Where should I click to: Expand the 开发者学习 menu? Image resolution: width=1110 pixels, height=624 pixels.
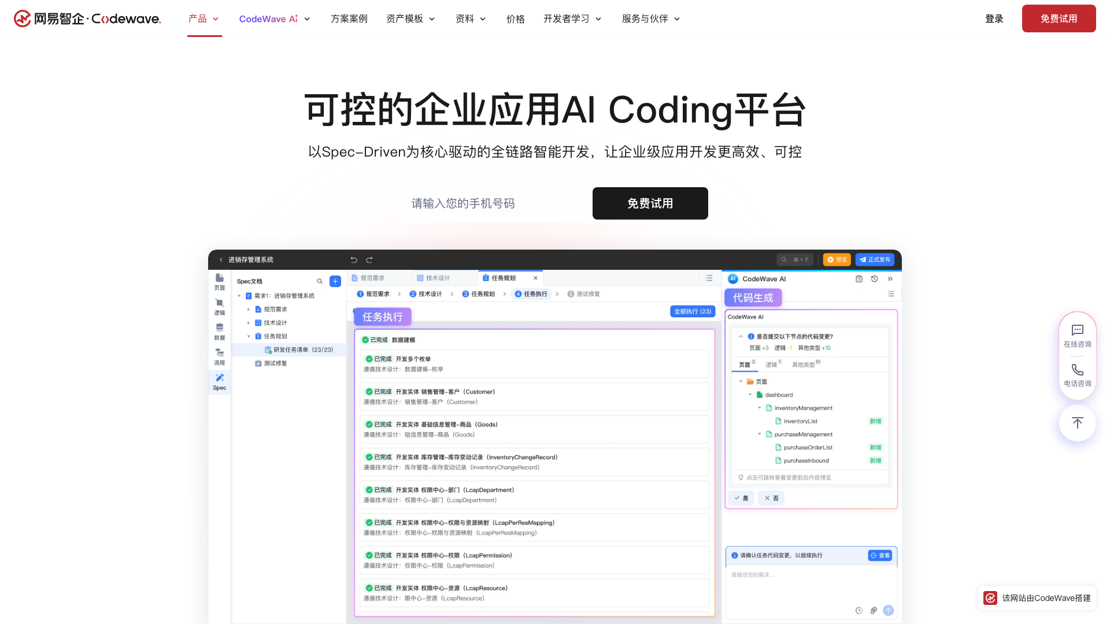coord(572,19)
